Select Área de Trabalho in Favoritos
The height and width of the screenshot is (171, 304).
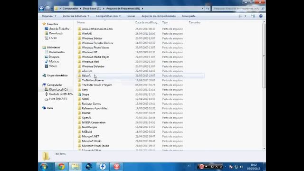coord(59,28)
